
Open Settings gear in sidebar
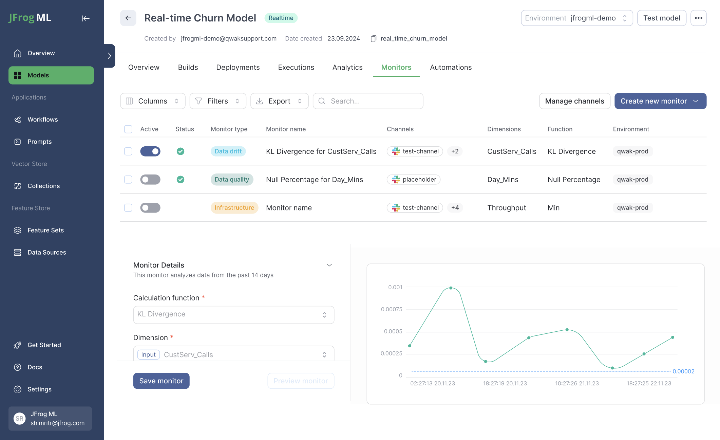(x=39, y=389)
